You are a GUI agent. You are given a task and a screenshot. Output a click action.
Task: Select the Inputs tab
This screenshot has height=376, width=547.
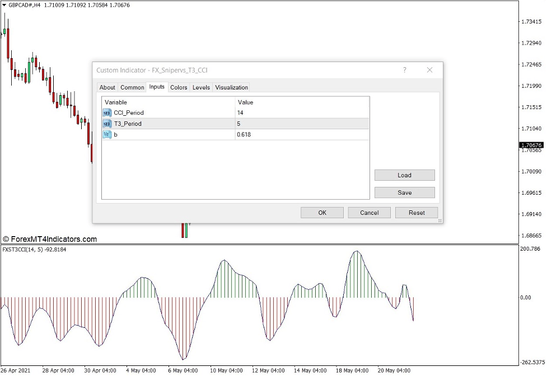click(157, 87)
